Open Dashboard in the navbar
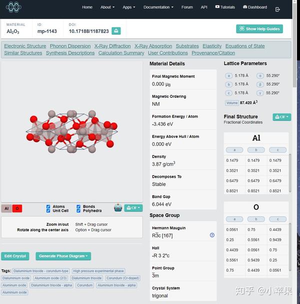The height and width of the screenshot is (304, 300). pos(255,7)
